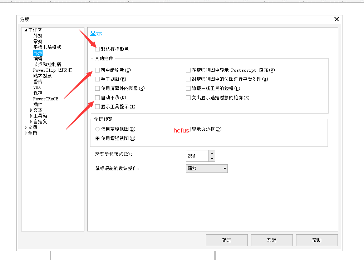Select the 工具箱 tree label
The image size is (364, 260).
[x=40, y=116]
